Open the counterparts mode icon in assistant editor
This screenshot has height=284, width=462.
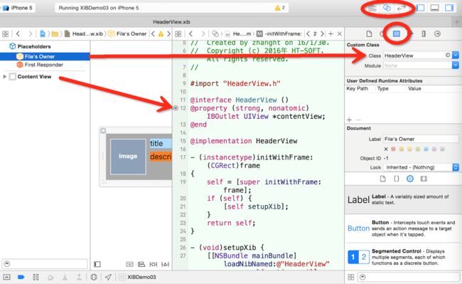coord(215,34)
